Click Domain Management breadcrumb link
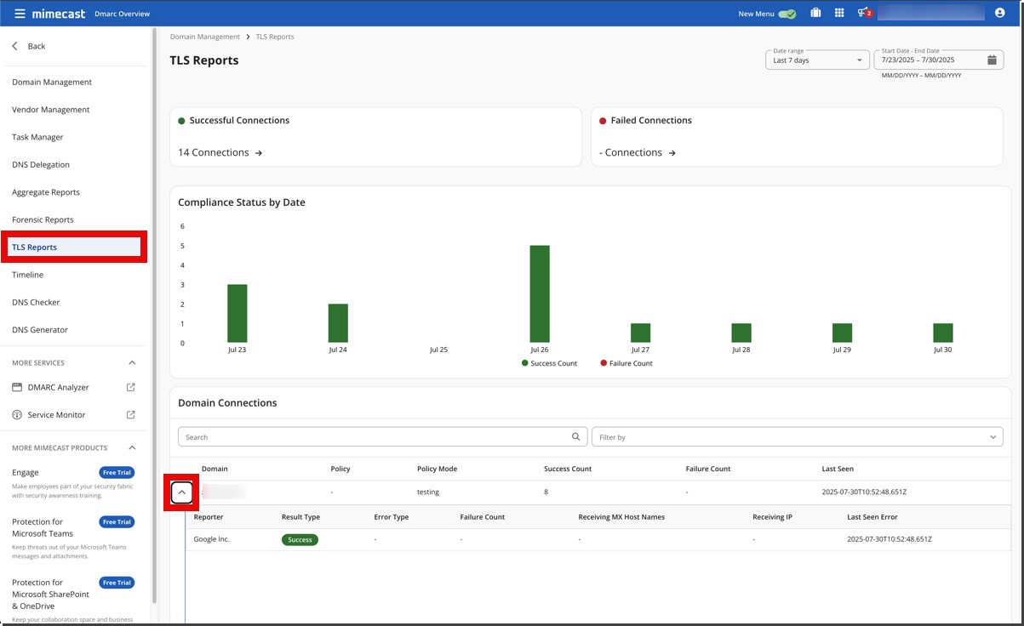This screenshot has height=626, width=1024. pyautogui.click(x=205, y=37)
